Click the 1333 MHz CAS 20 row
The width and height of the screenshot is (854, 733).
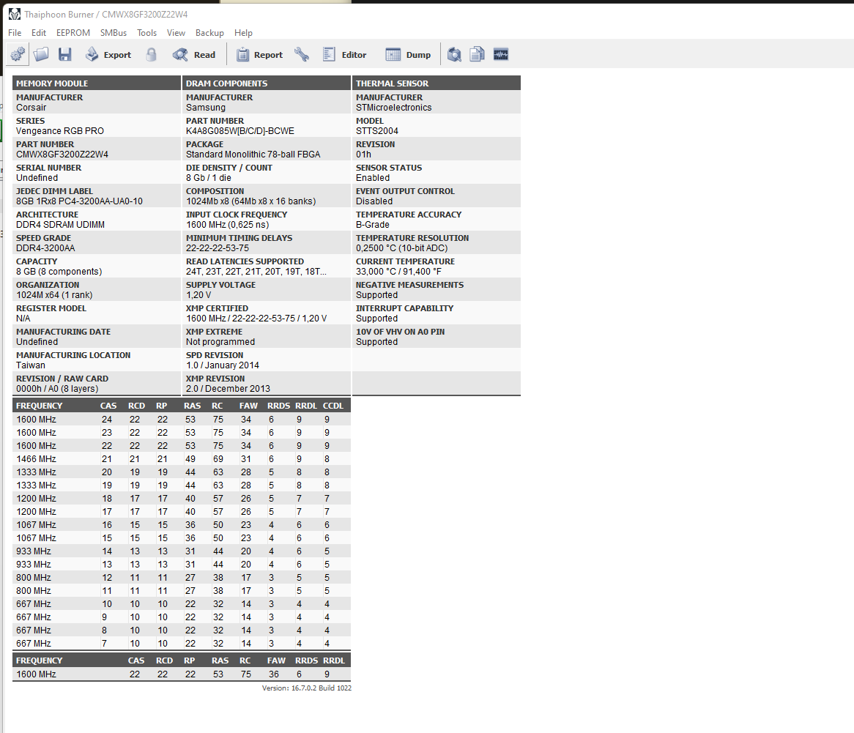[x=182, y=472]
